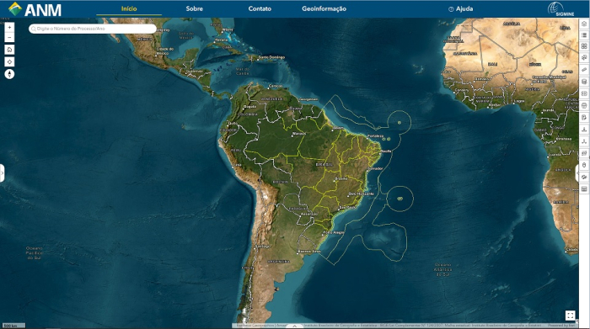Viewport: 590px width, 329px height.
Task: Toggle fullscreen map view
Action: coord(570,316)
